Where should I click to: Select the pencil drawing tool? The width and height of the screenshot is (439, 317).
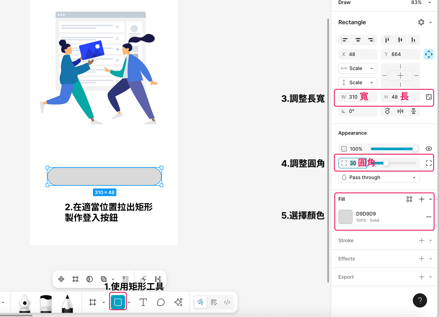pyautogui.click(x=67, y=303)
